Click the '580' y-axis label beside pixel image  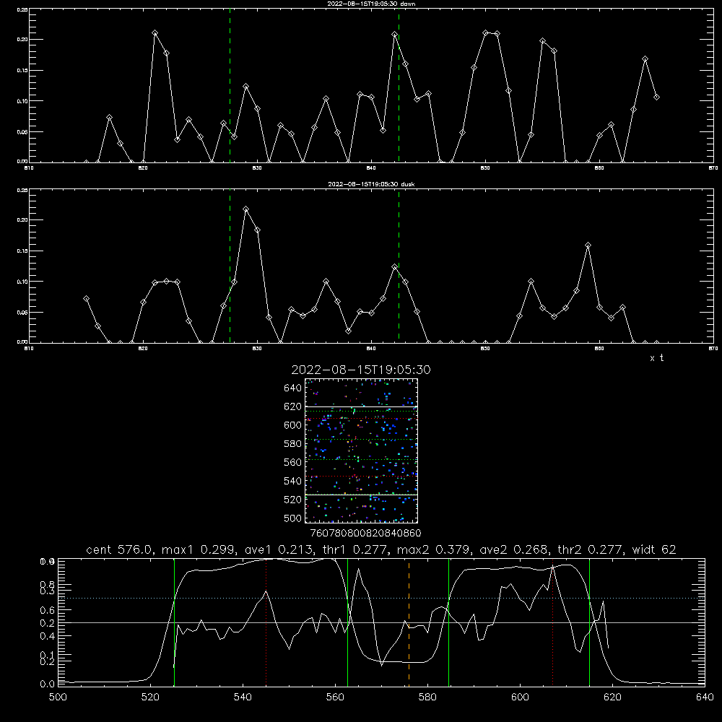click(293, 444)
